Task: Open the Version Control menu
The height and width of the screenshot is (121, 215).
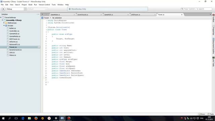Action: [44, 5]
